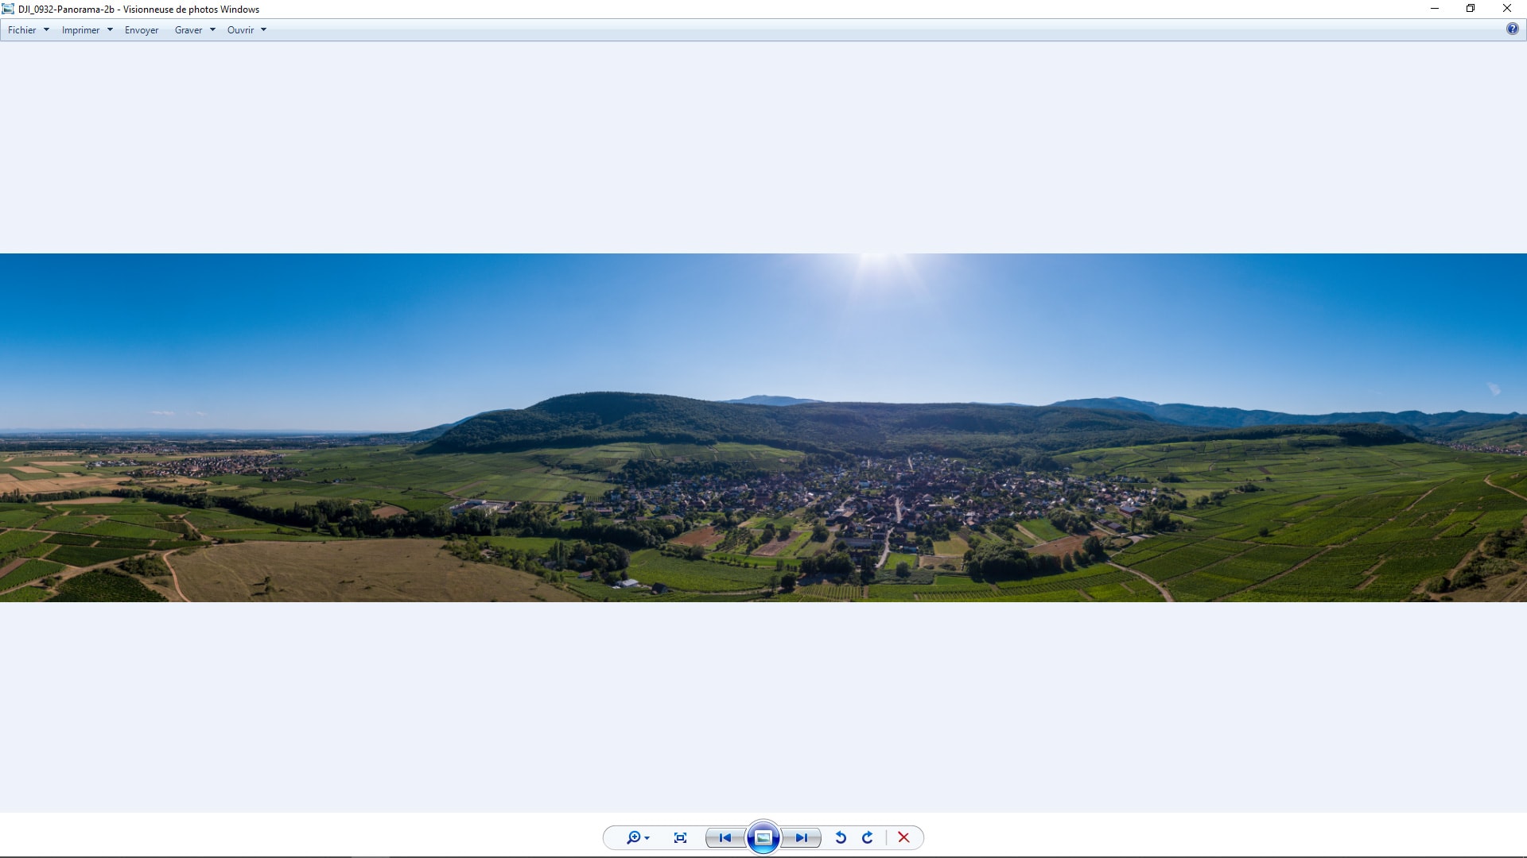Open the blue Help icon
Image resolution: width=1527 pixels, height=858 pixels.
1512,29
